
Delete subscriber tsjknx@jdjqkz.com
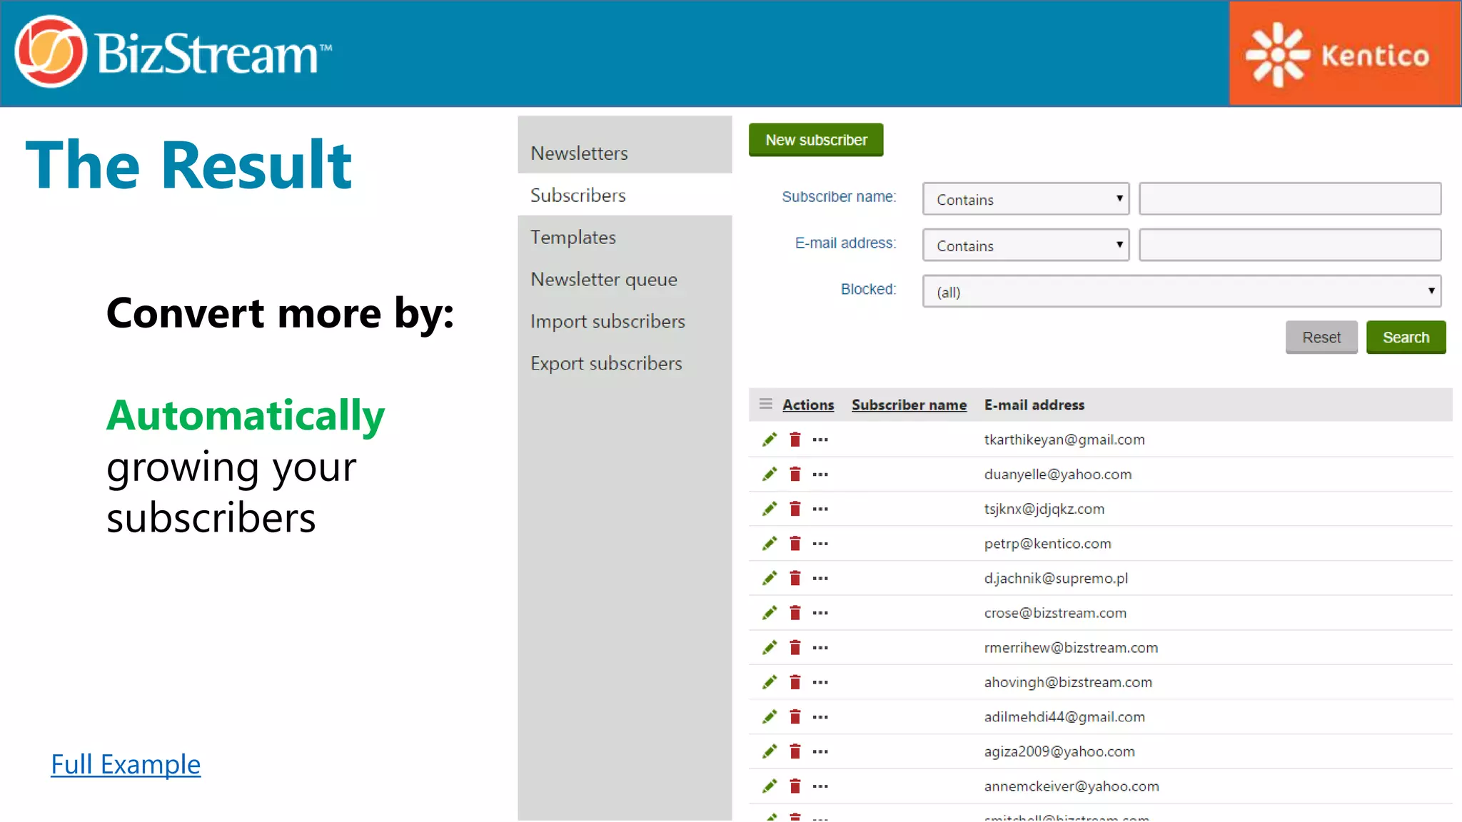(795, 509)
